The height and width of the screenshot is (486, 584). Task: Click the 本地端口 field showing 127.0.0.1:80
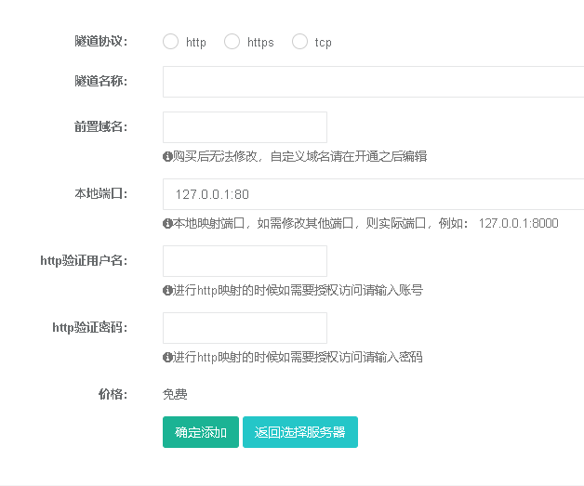pyautogui.click(x=373, y=194)
